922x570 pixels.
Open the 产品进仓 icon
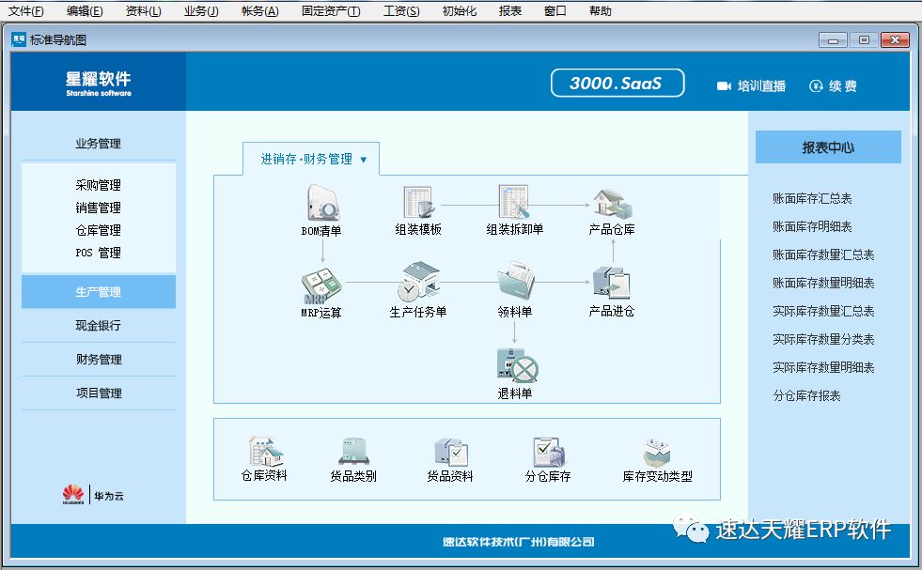tap(612, 285)
